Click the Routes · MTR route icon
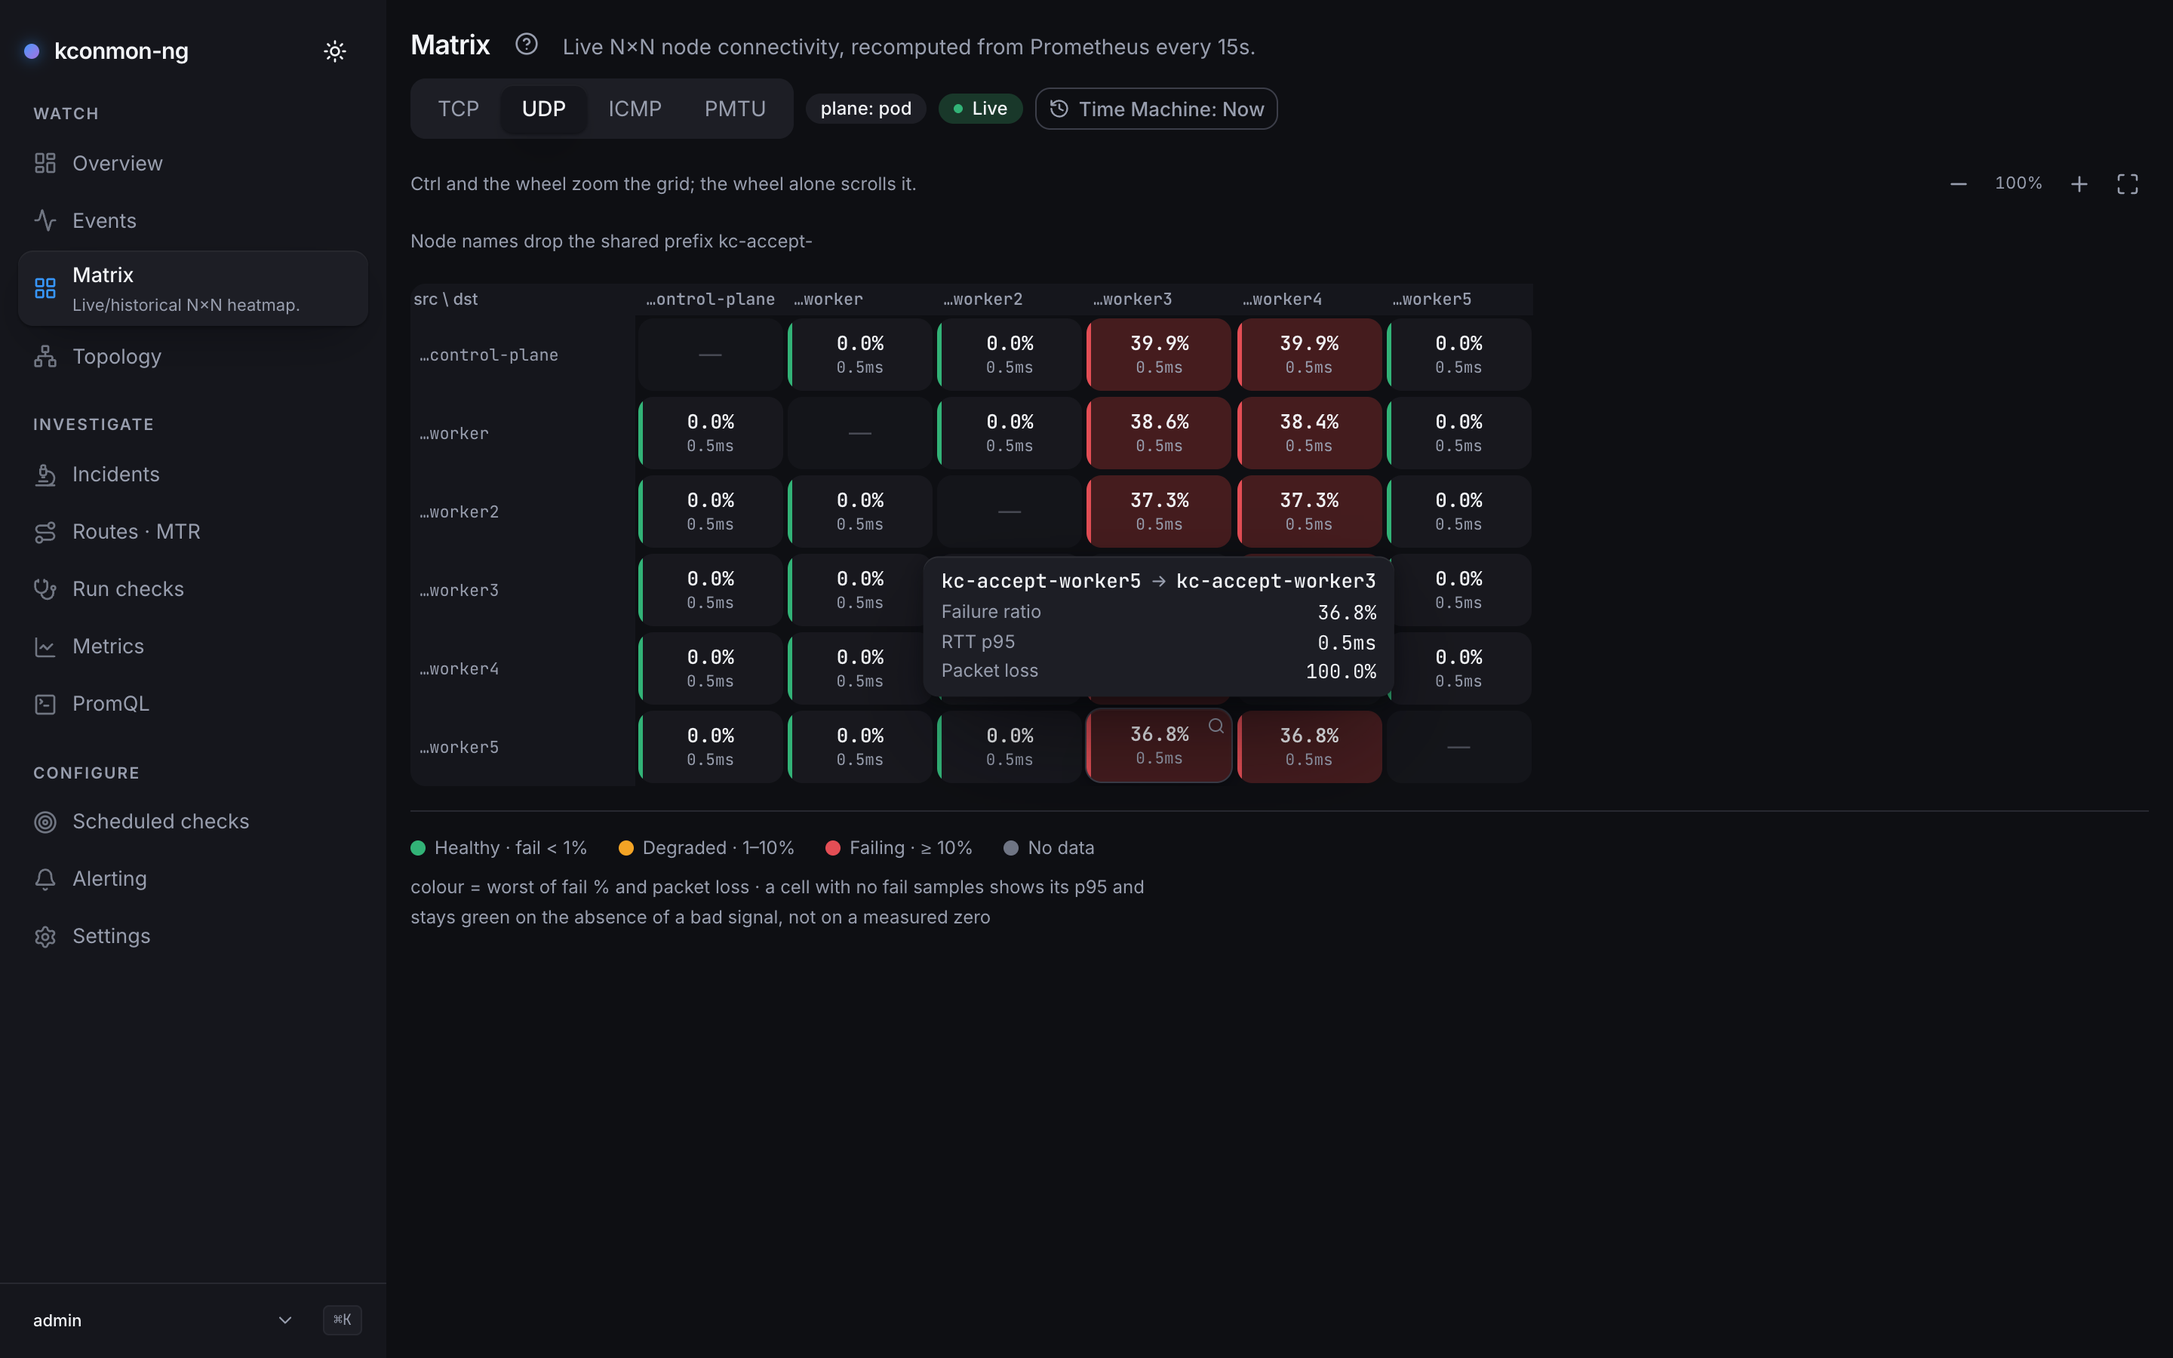This screenshot has width=2173, height=1358. pyautogui.click(x=45, y=532)
